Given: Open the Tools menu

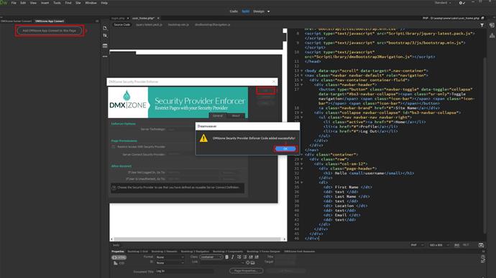Looking at the screenshot, I should 57,3.
